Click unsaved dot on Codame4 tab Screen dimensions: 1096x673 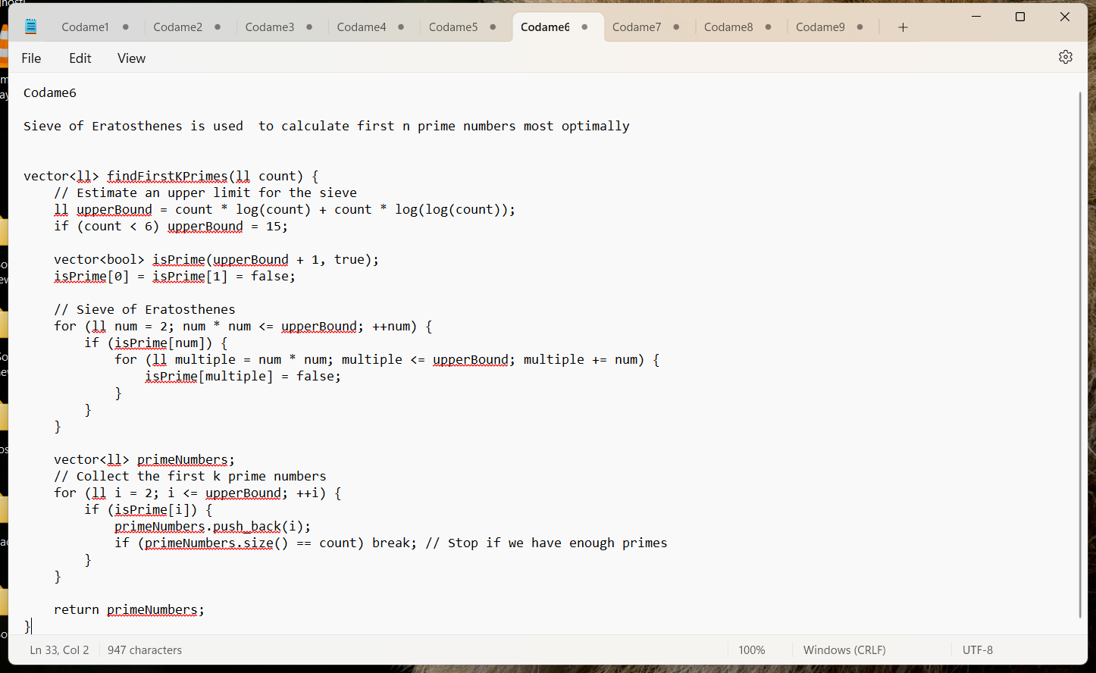click(x=401, y=27)
